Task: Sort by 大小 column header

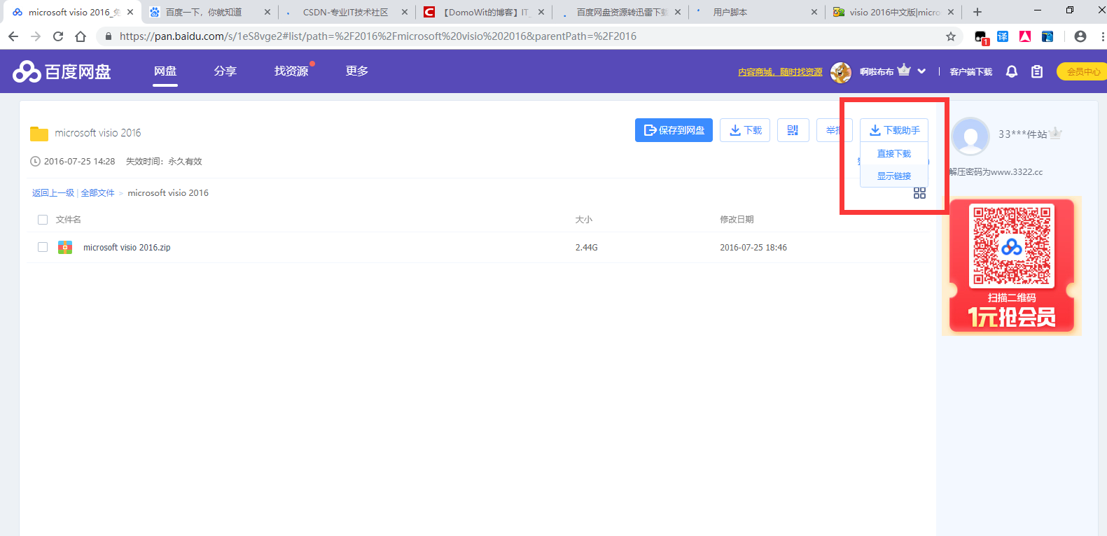Action: pyautogui.click(x=584, y=220)
